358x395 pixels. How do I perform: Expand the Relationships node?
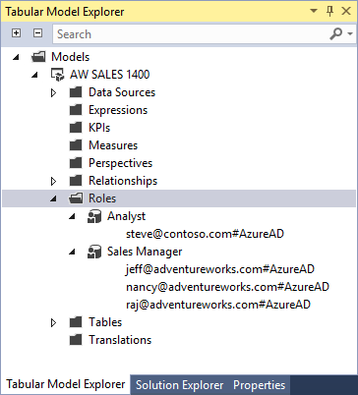coord(53,181)
